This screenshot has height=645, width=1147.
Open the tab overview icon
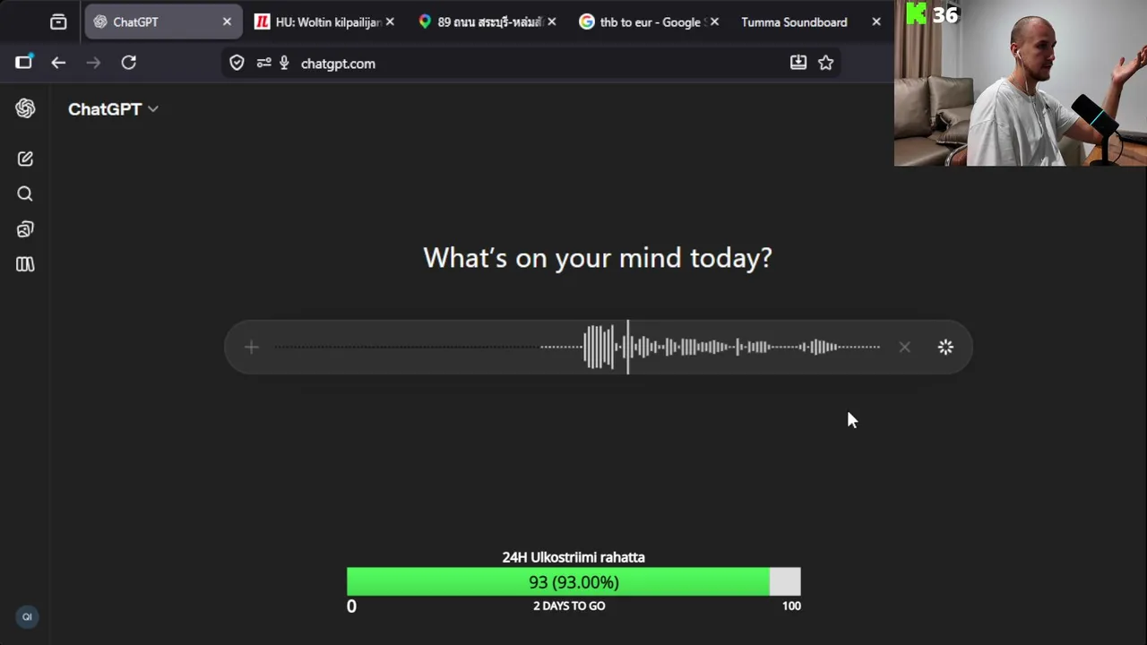[58, 21]
